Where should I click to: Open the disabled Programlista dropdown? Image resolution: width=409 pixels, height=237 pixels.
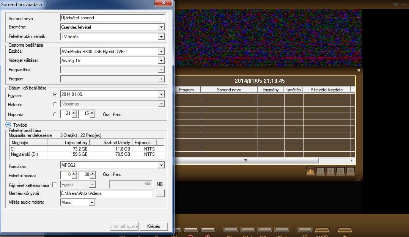(x=161, y=70)
